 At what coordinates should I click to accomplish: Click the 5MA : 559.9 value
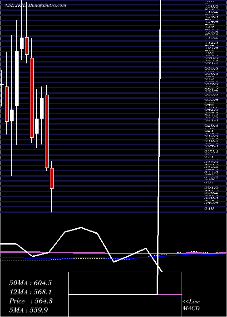coord(29,310)
